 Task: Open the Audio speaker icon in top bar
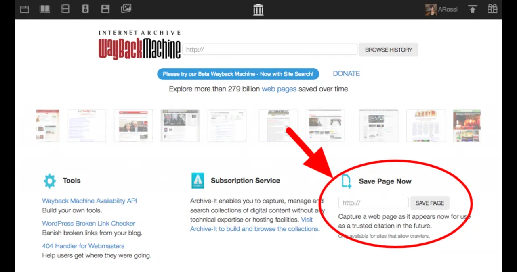85,9
